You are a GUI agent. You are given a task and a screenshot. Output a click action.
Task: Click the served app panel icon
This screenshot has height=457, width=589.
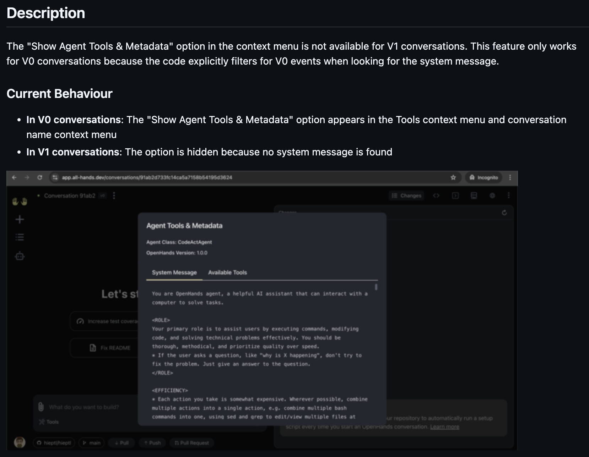(474, 196)
